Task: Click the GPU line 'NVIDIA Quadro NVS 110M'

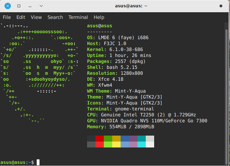Action: (133, 121)
